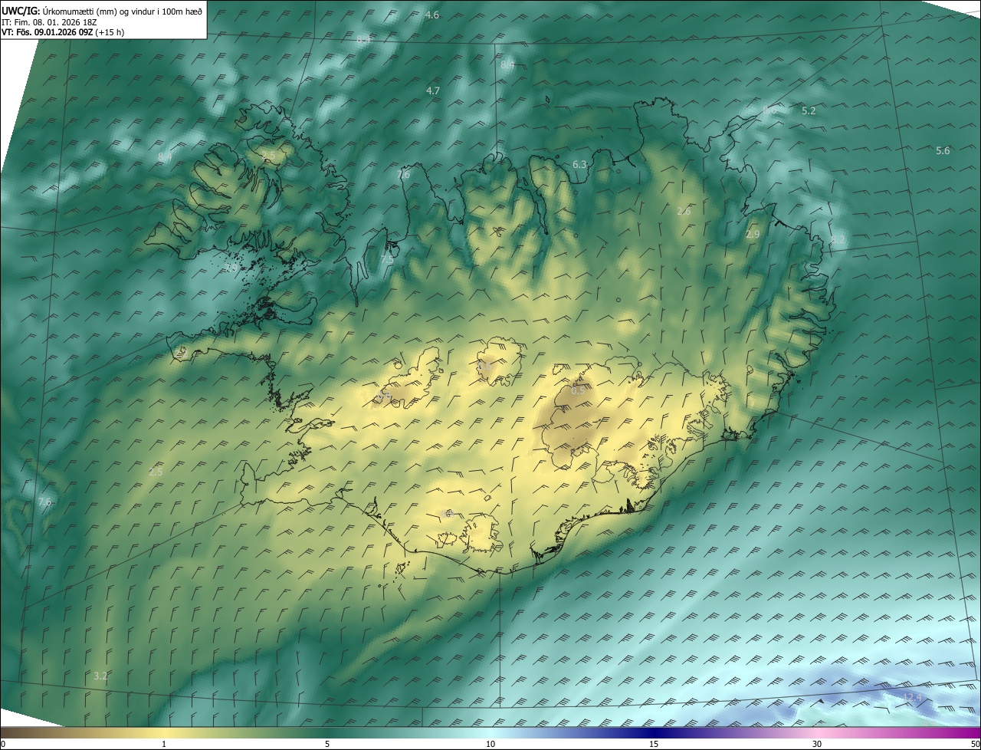Click the 3.2 value label on the map
This screenshot has width=981, height=750.
click(100, 676)
